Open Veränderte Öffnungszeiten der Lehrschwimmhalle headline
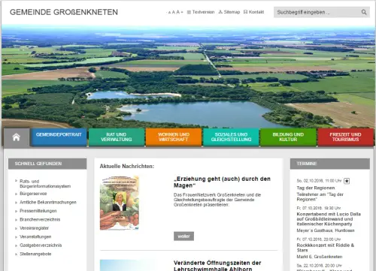376x271 pixels. click(217, 266)
